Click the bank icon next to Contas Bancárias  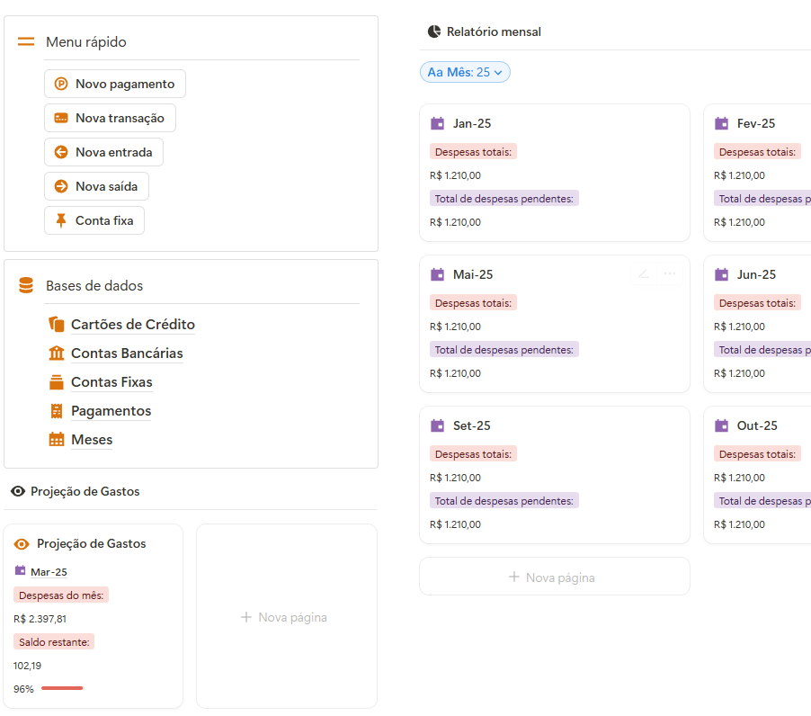click(57, 354)
